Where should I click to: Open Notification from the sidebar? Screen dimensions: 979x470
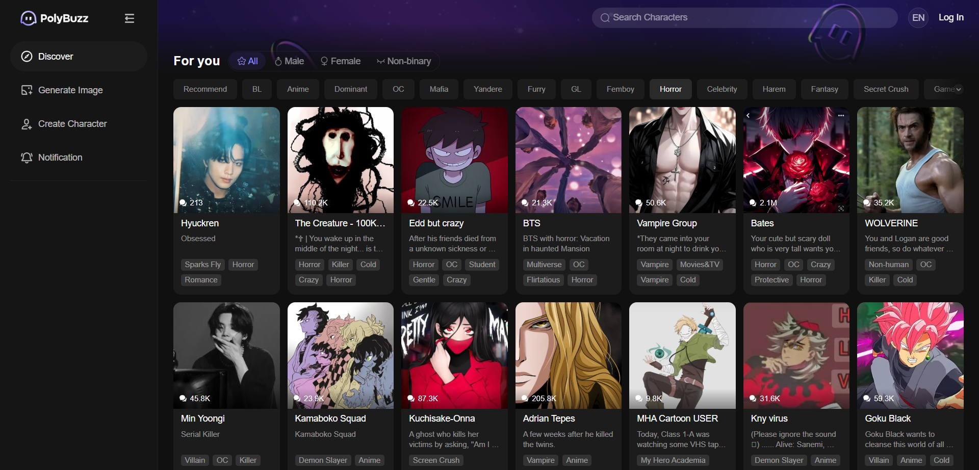[79, 158]
